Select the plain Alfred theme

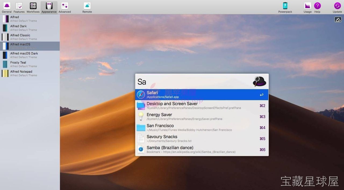(30, 19)
